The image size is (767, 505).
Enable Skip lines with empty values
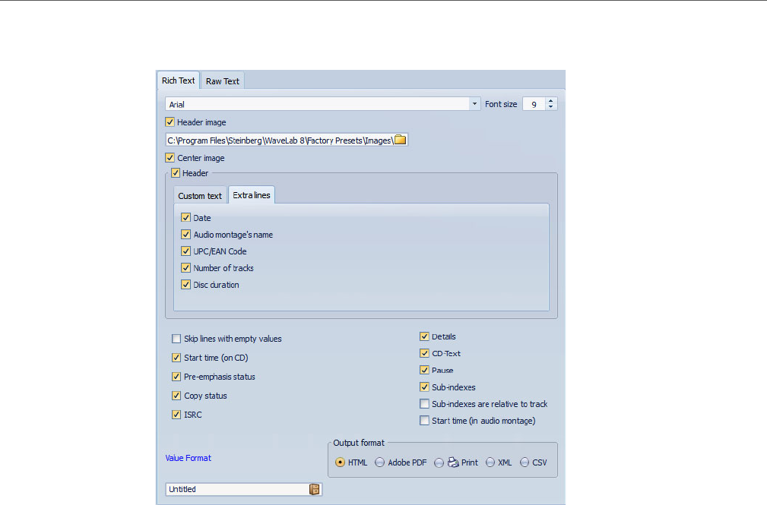click(x=176, y=338)
